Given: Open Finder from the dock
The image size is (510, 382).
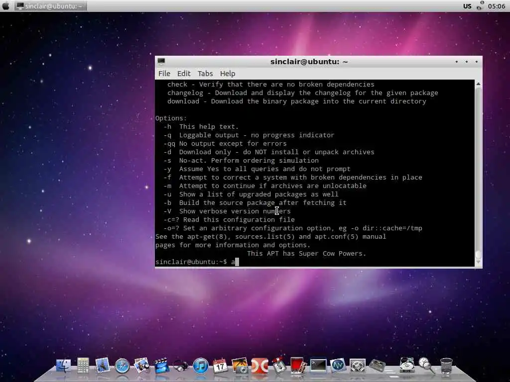Looking at the screenshot, I should [x=63, y=366].
